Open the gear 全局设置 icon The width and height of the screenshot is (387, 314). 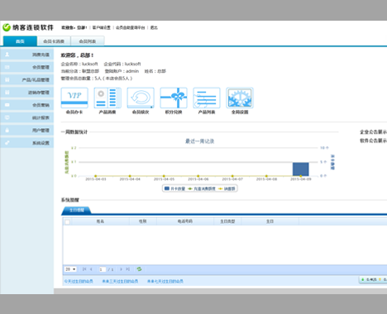click(240, 98)
